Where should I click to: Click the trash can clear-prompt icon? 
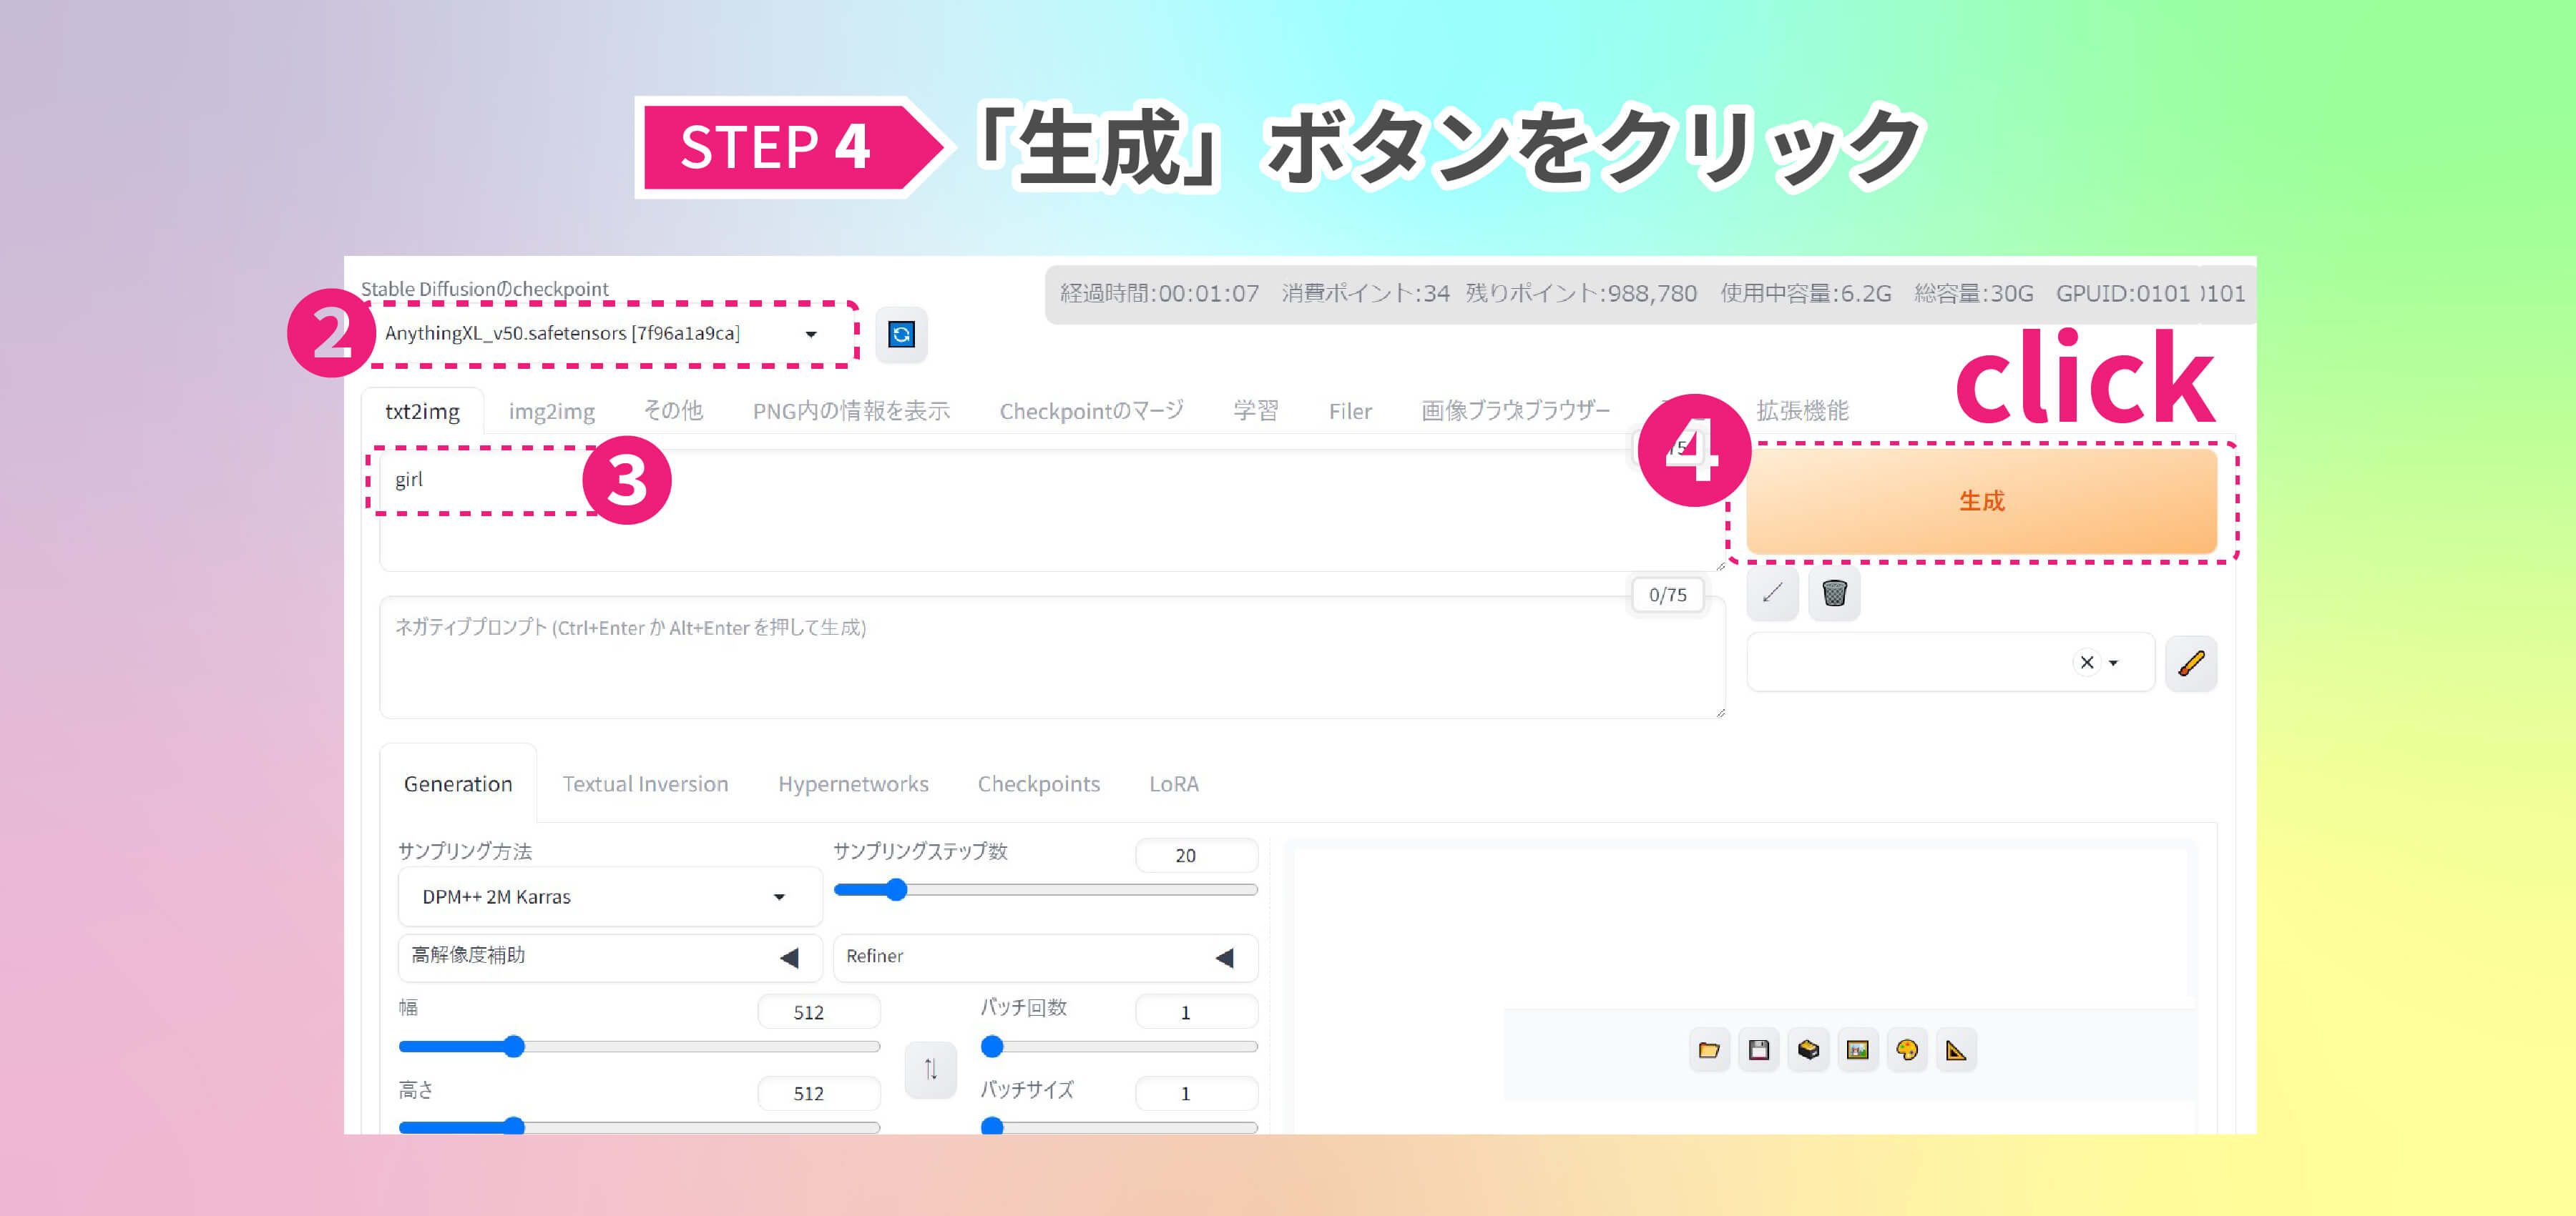click(x=1834, y=593)
